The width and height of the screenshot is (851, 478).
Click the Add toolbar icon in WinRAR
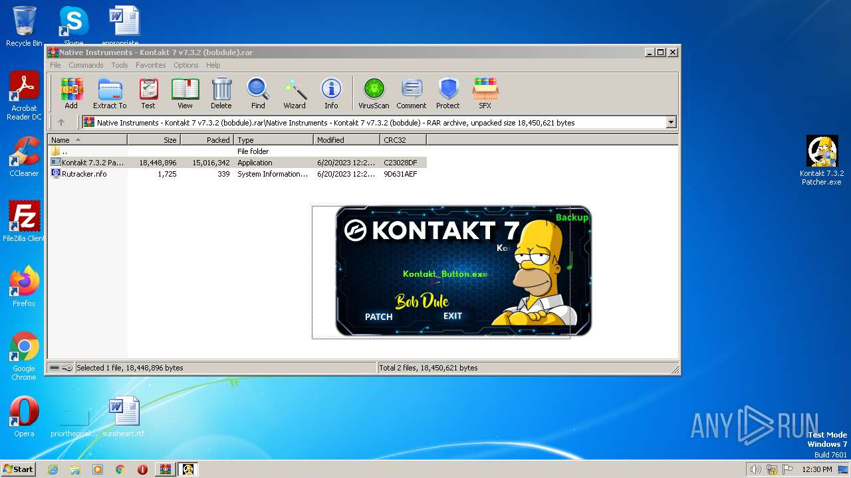[71, 93]
